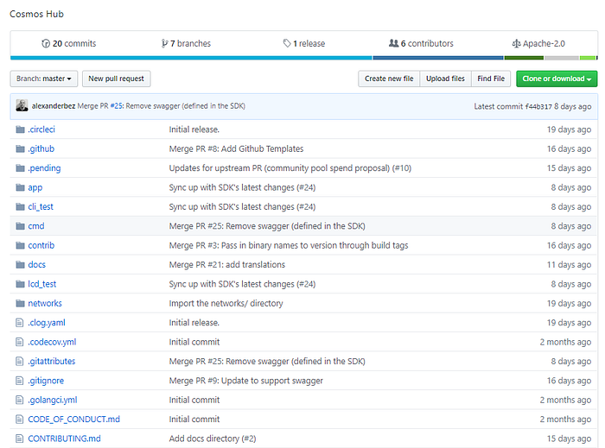Open the app folder

[x=35, y=188]
